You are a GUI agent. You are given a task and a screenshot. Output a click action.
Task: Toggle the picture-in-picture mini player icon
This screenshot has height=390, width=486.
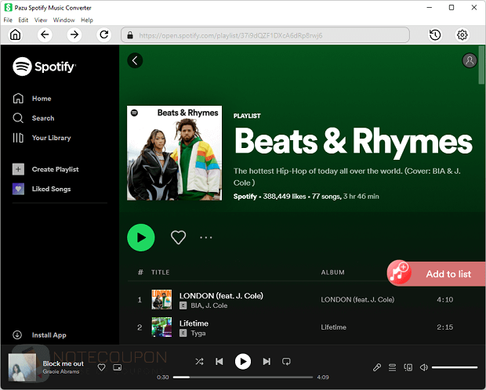click(x=118, y=367)
